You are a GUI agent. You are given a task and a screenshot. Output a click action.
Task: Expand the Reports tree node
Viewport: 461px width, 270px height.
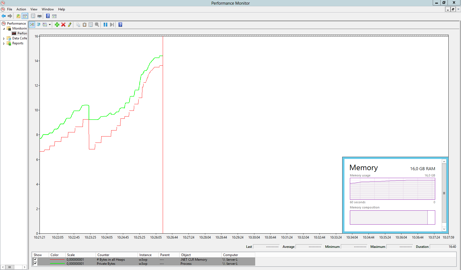(4, 43)
